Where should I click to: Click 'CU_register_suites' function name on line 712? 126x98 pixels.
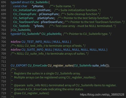point(60,66)
